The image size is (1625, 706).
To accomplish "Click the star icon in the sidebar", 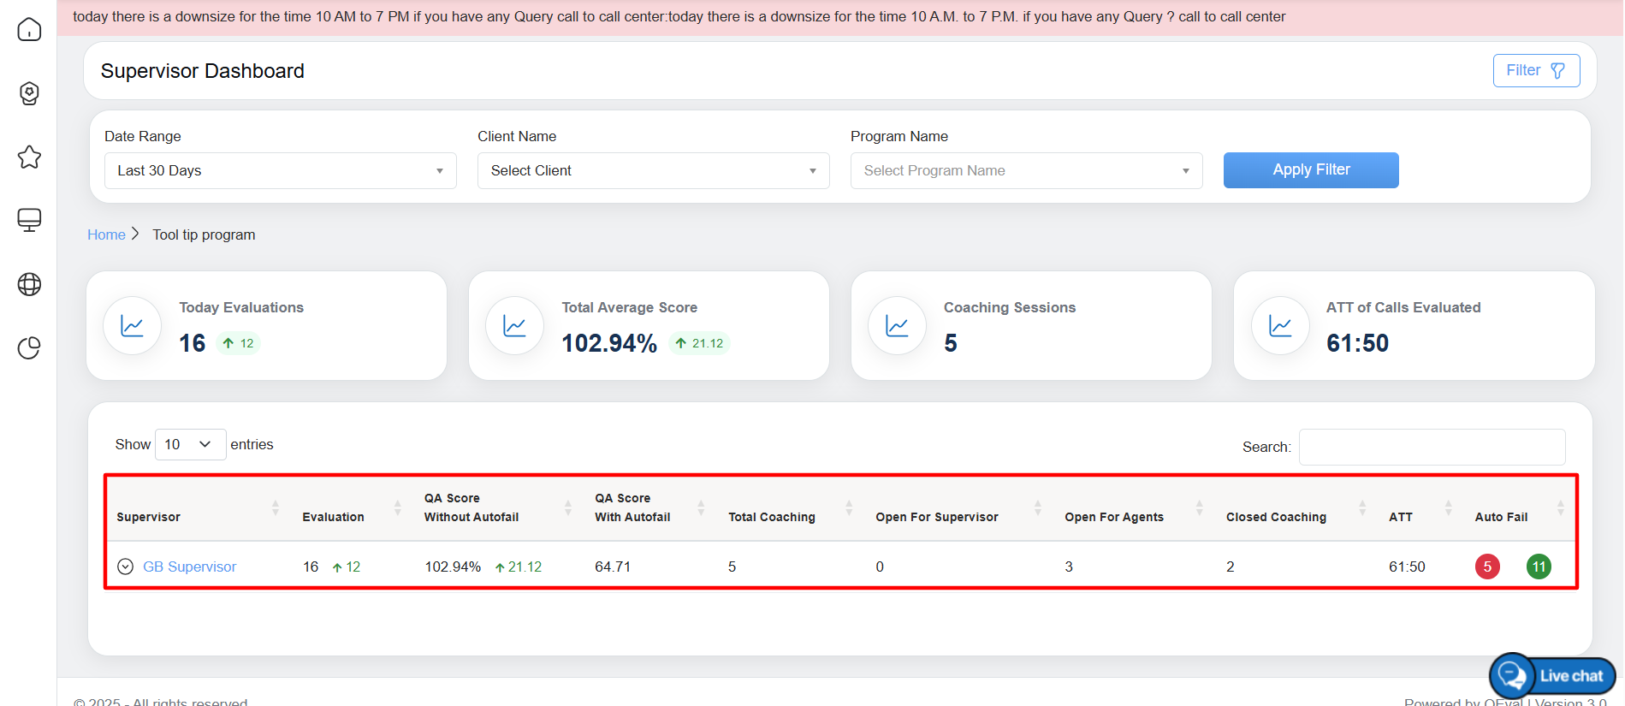I will tap(29, 157).
